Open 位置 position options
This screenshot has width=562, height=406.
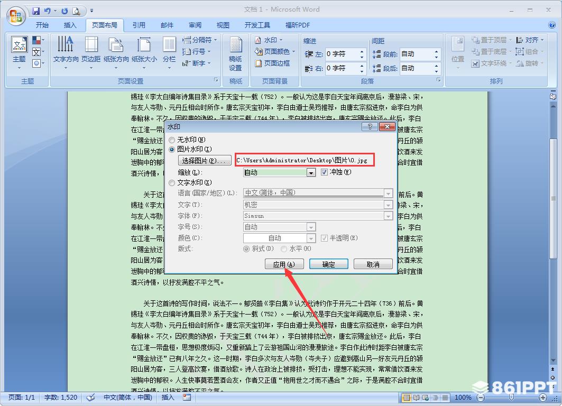[x=458, y=53]
